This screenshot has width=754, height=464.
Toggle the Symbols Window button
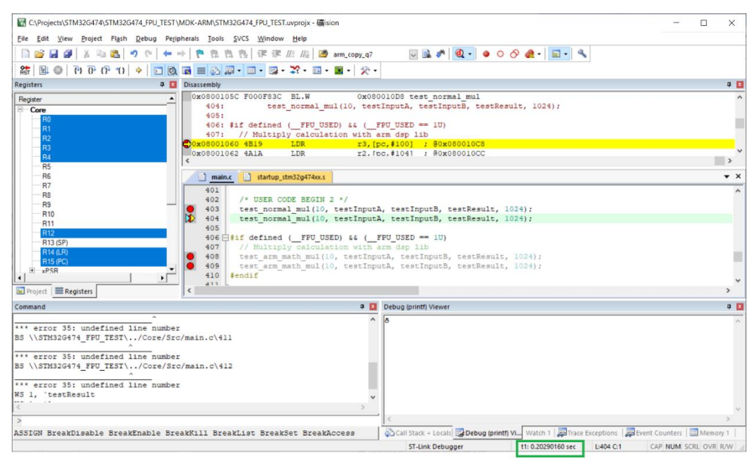186,70
